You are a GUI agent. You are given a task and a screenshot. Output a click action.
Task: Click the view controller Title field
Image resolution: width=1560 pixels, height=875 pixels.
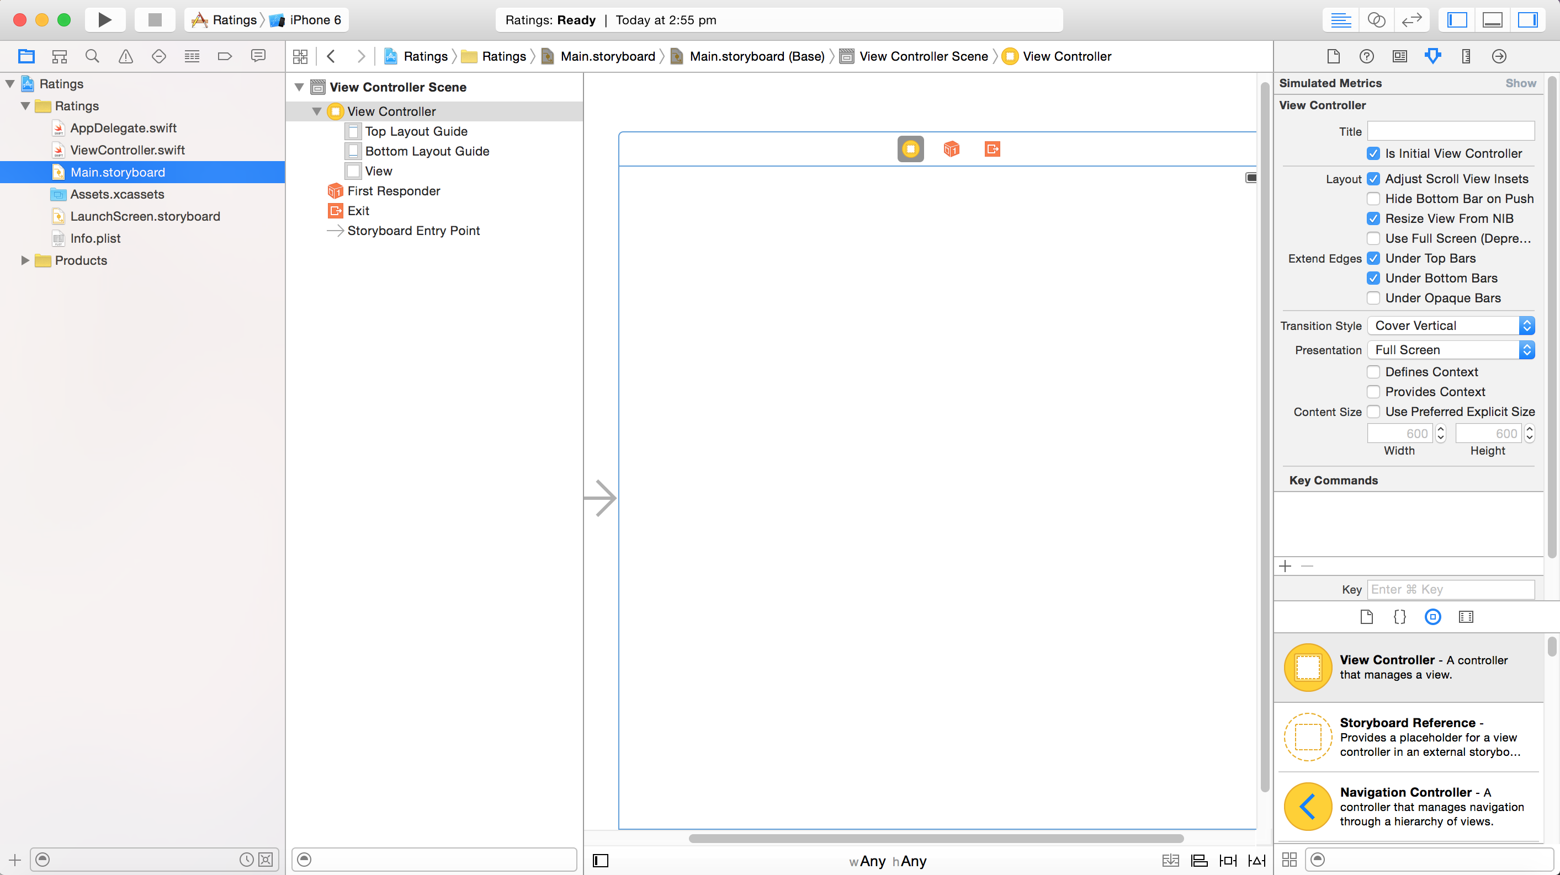(x=1451, y=131)
